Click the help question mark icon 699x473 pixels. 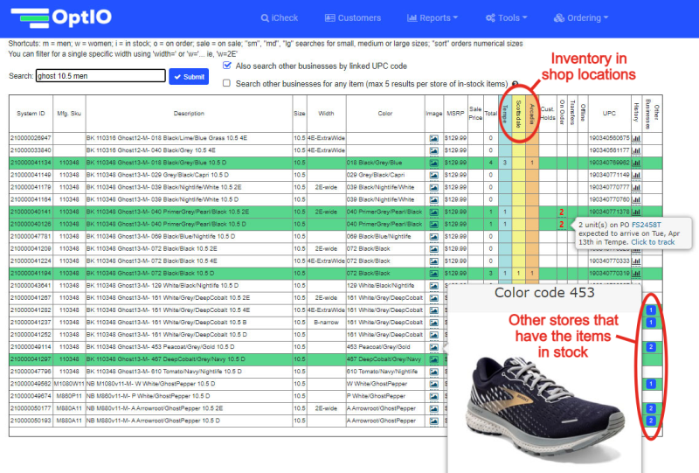coord(516,84)
